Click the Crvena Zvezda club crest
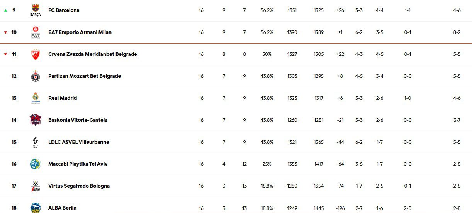The width and height of the screenshot is (472, 213). 35,54
